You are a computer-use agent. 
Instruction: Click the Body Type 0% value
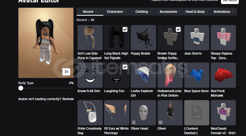click(71, 83)
